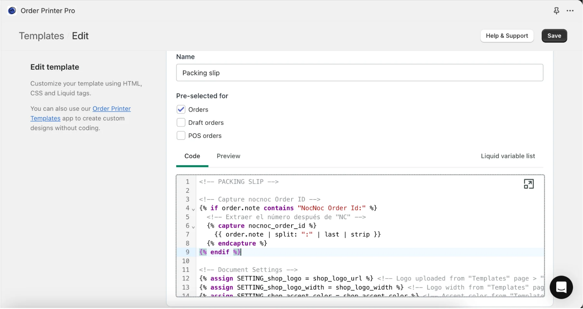Open Help & Support
This screenshot has height=309, width=583.
507,36
